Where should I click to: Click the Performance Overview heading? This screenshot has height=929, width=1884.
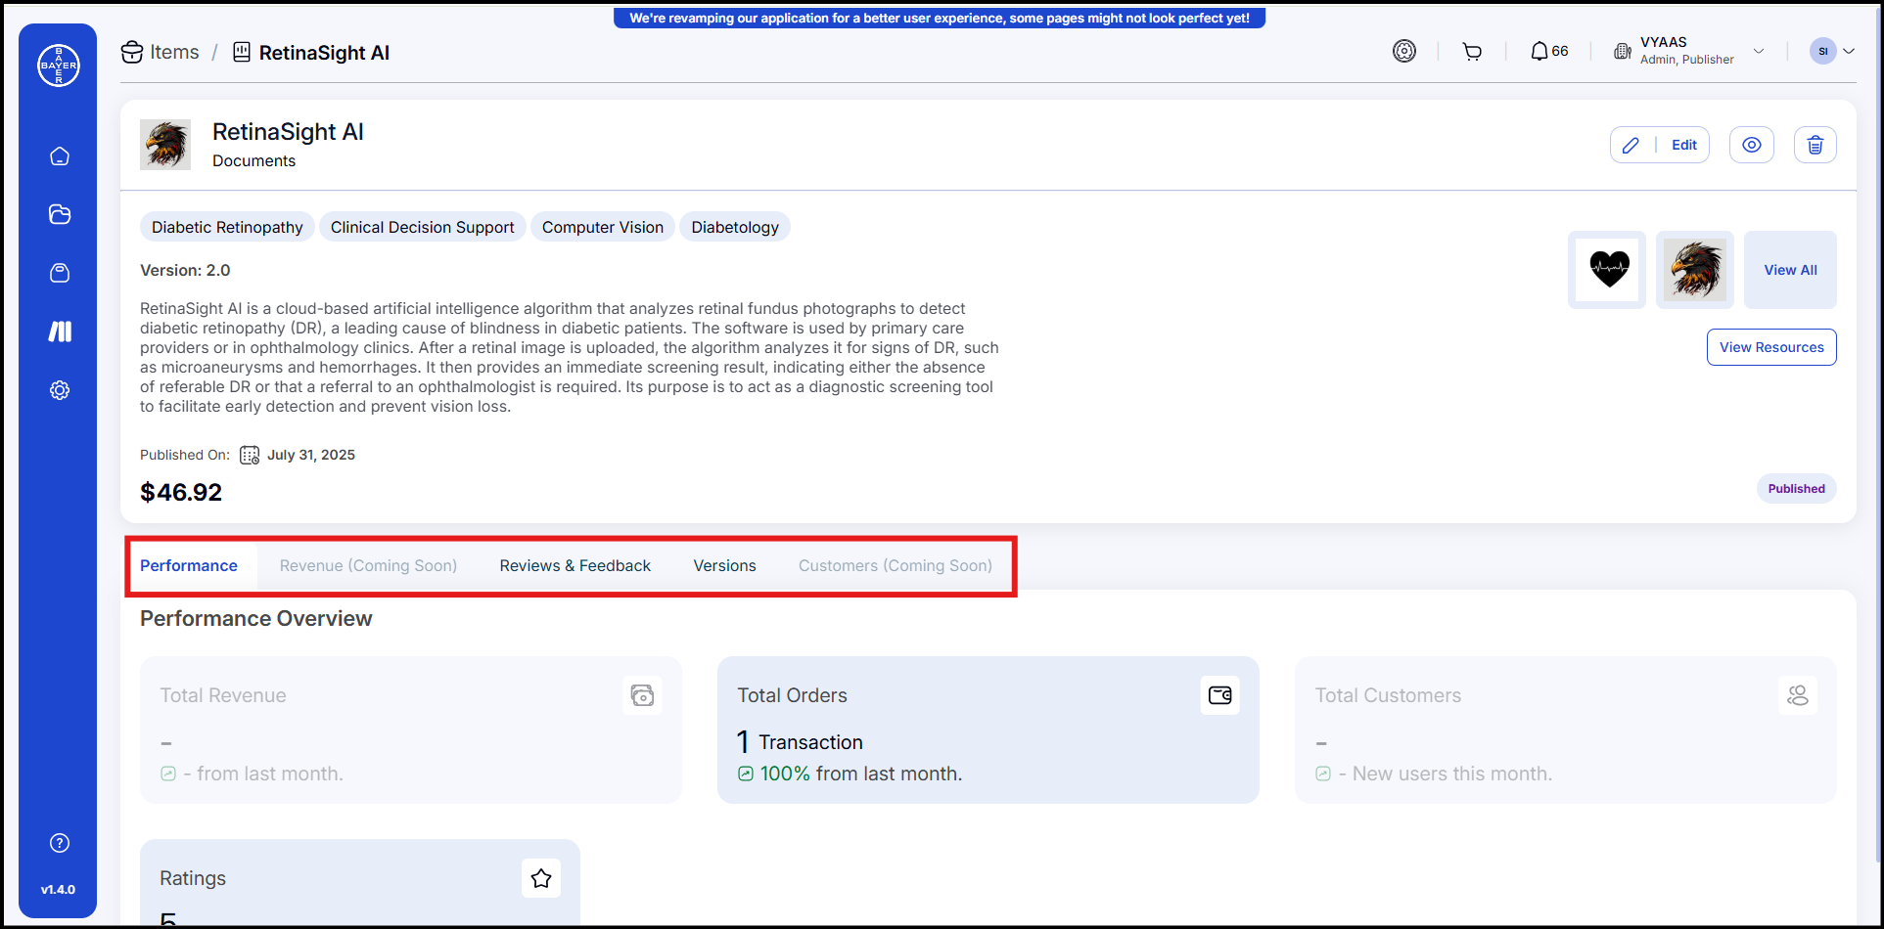(256, 619)
